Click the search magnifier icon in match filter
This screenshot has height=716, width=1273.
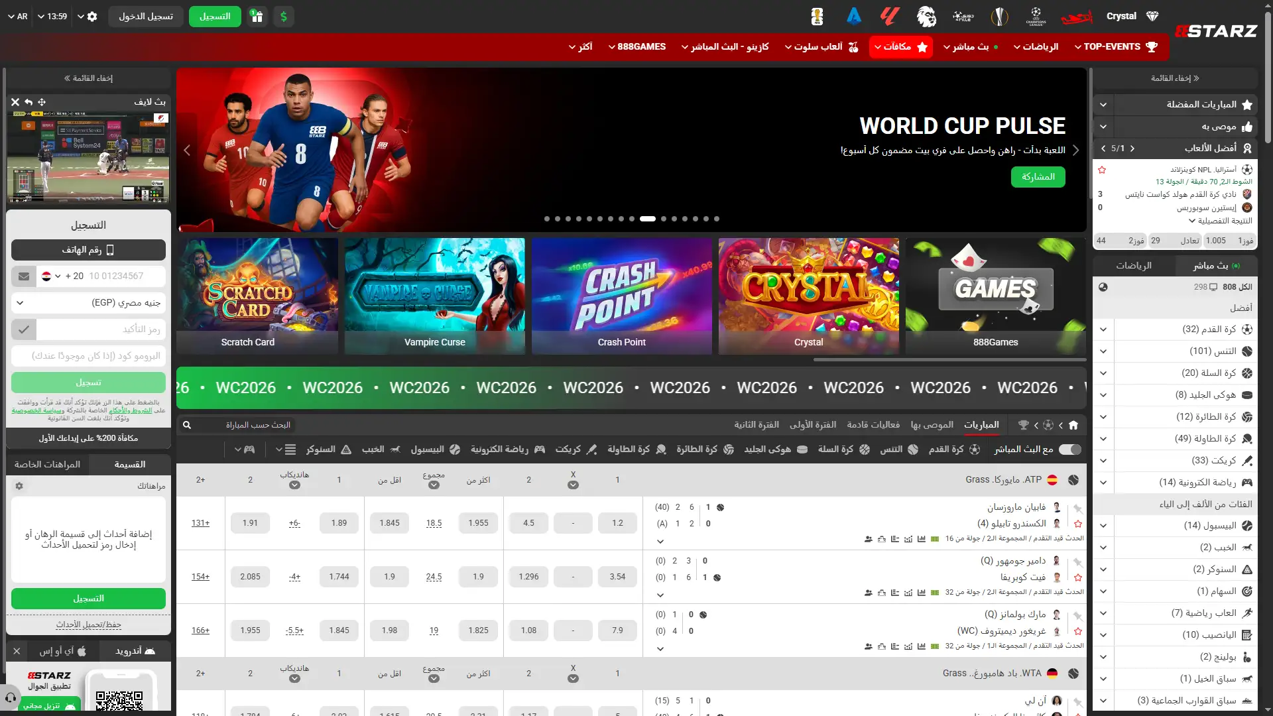pyautogui.click(x=187, y=425)
